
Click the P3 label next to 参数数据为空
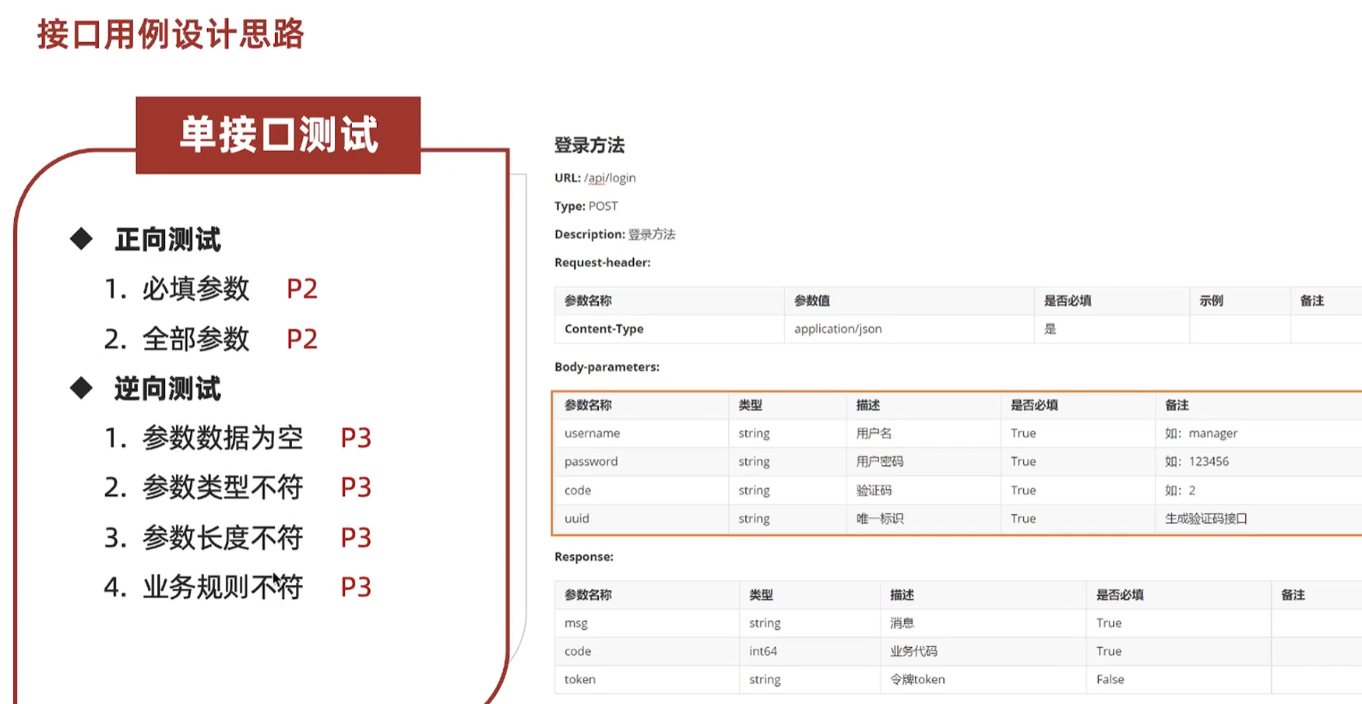[x=357, y=438]
